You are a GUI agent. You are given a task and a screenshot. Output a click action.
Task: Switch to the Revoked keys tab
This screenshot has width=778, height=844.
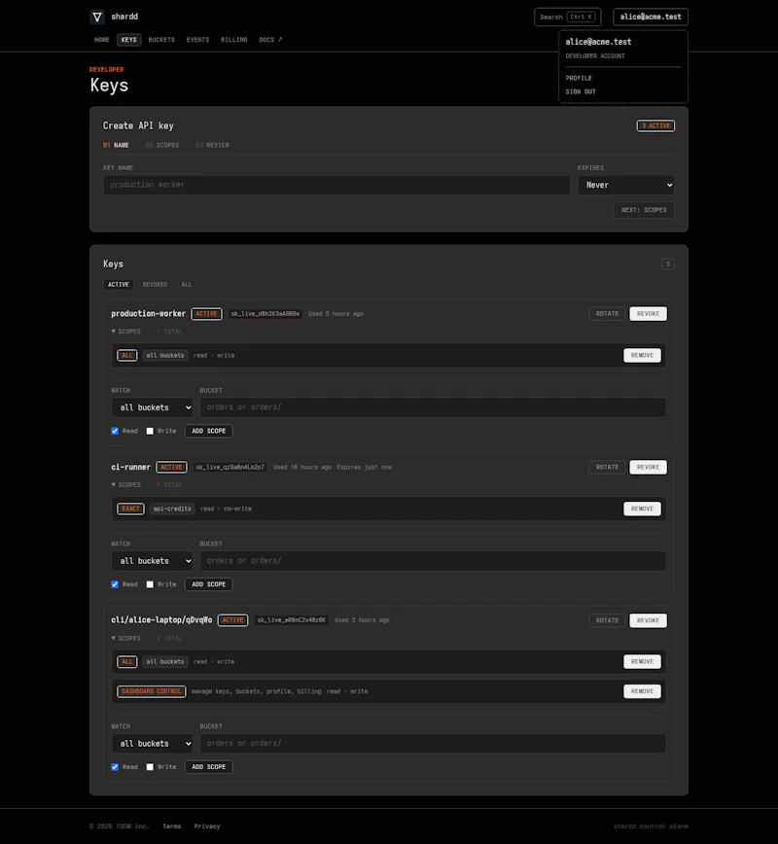coord(155,285)
